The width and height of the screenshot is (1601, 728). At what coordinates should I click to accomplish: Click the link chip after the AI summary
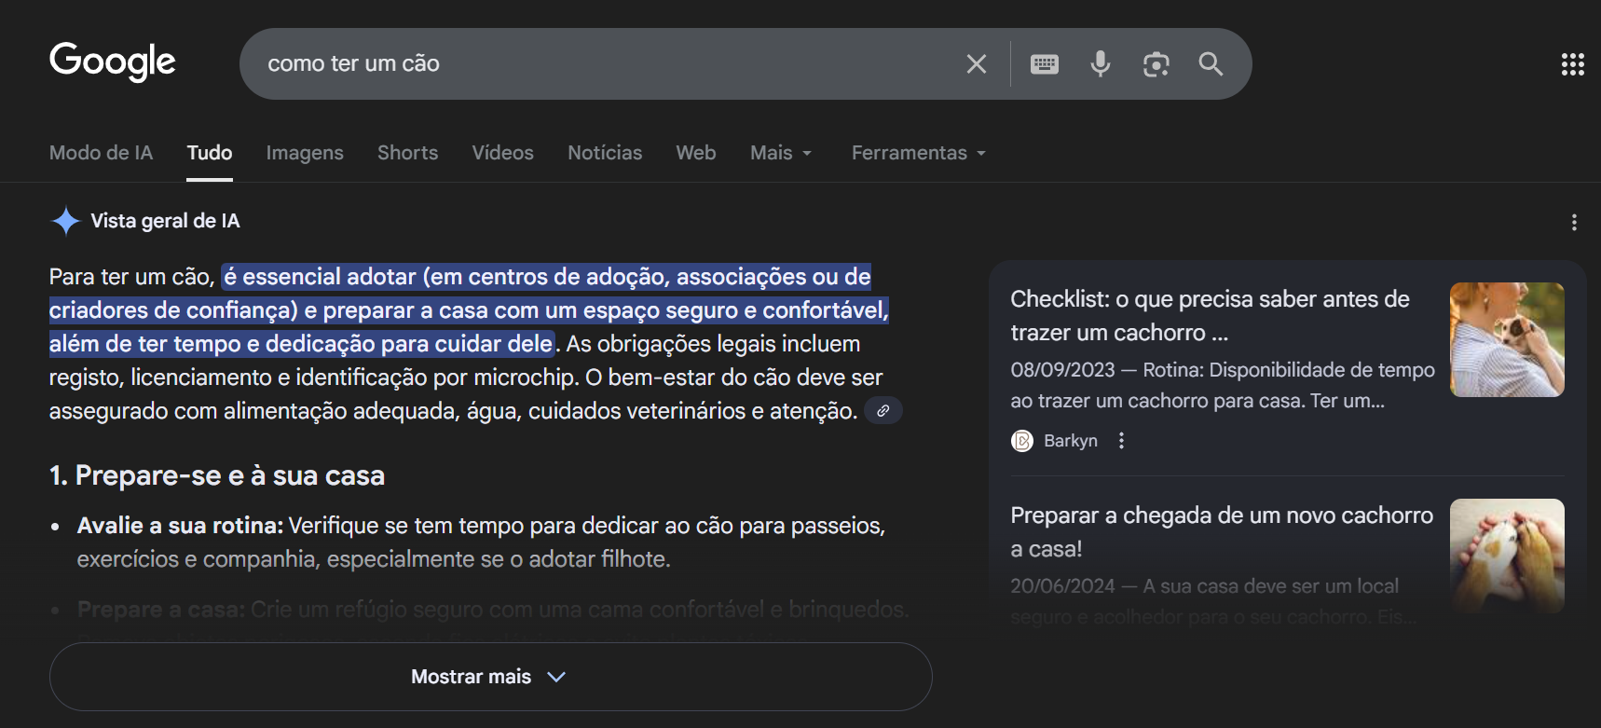click(x=883, y=411)
